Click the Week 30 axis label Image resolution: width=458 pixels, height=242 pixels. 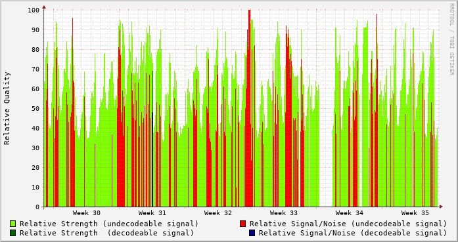(87, 213)
